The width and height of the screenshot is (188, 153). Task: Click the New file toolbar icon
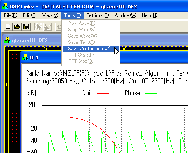pos(8,26)
